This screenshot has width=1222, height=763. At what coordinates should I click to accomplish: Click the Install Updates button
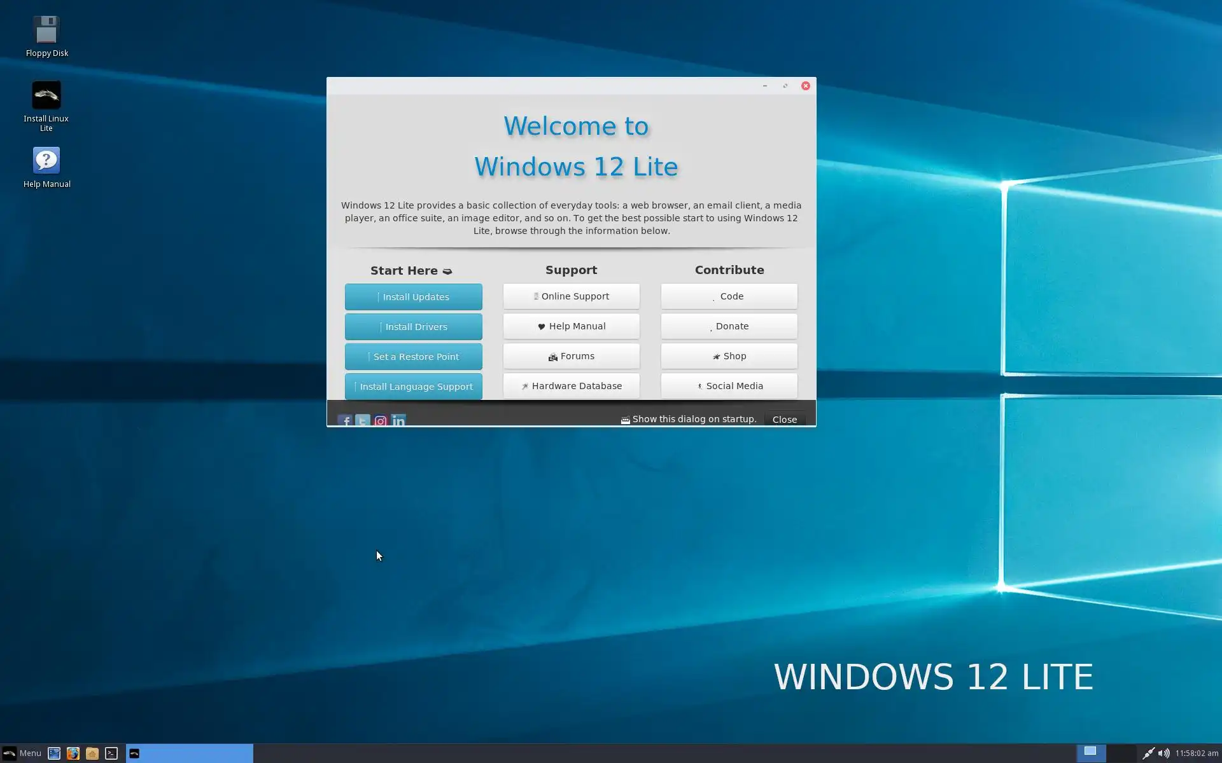point(413,297)
